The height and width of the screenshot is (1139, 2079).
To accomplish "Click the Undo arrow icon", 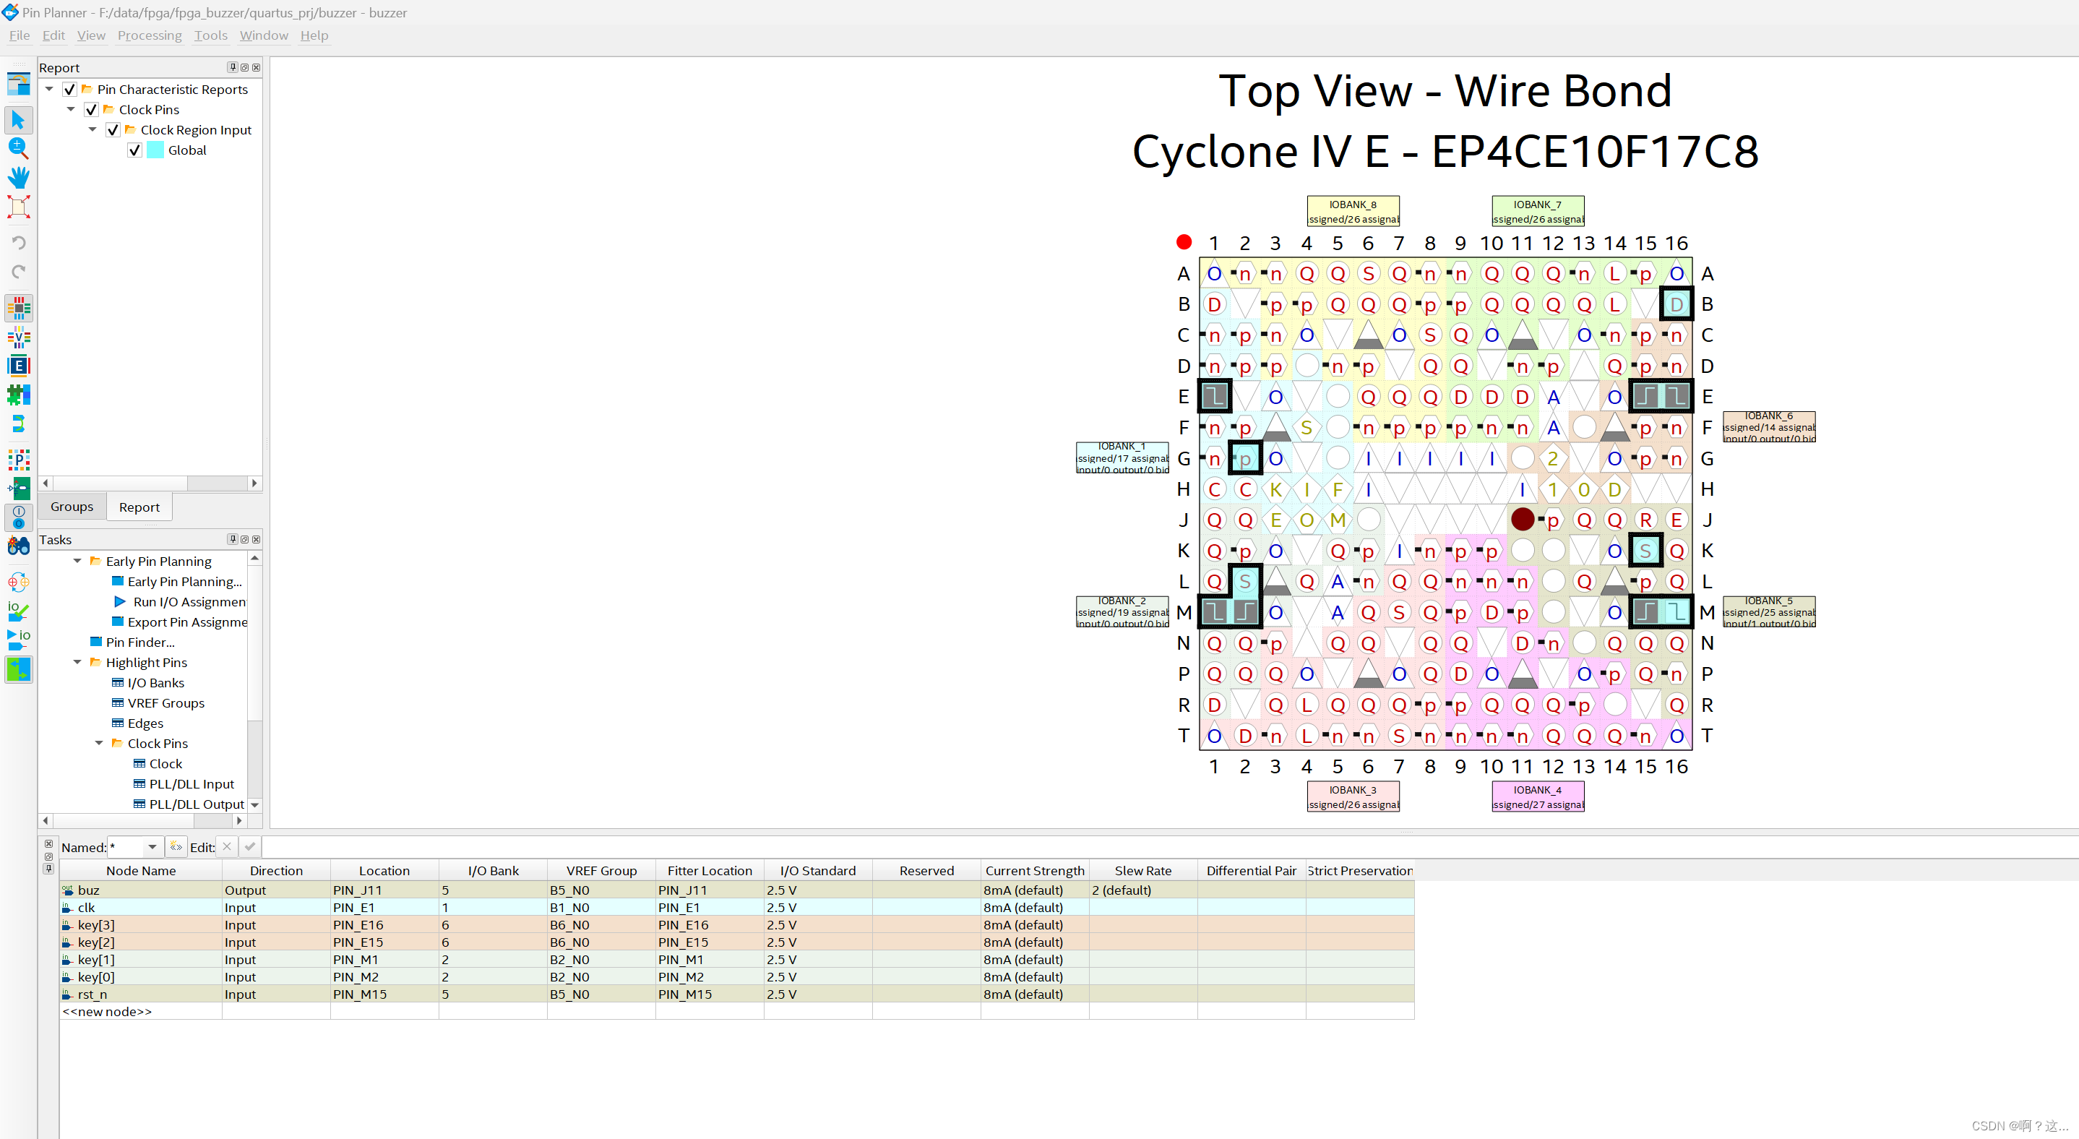I will (x=19, y=242).
